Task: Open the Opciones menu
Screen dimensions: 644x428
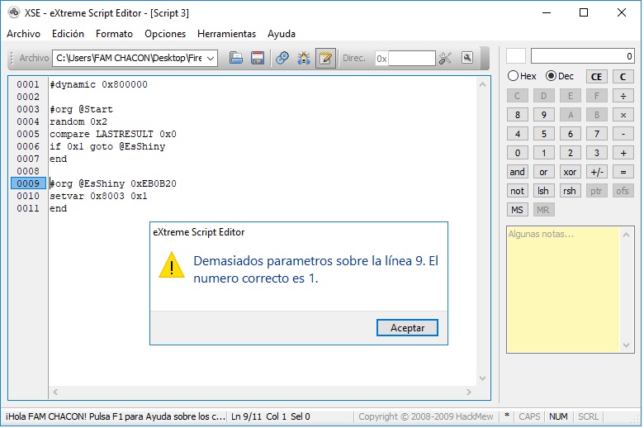Action: coord(165,34)
